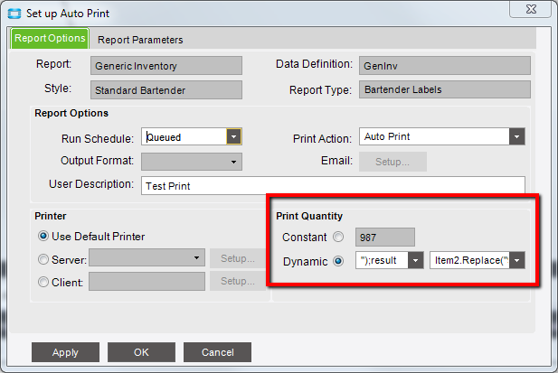The height and width of the screenshot is (373, 558).
Task: Switch to the Report Options tab
Action: pos(50,38)
